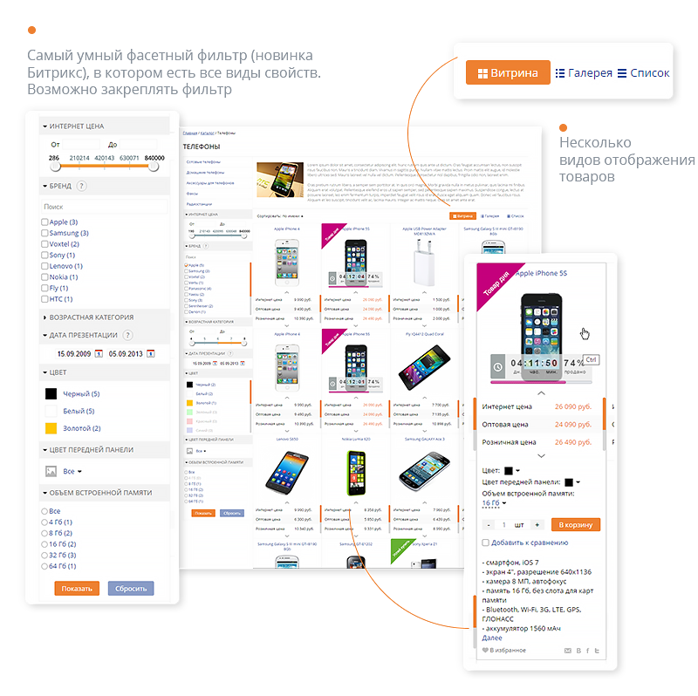This screenshot has height=696, width=698.
Task: Open the 16 Гб memory dropdown in the product card
Action: [494, 503]
